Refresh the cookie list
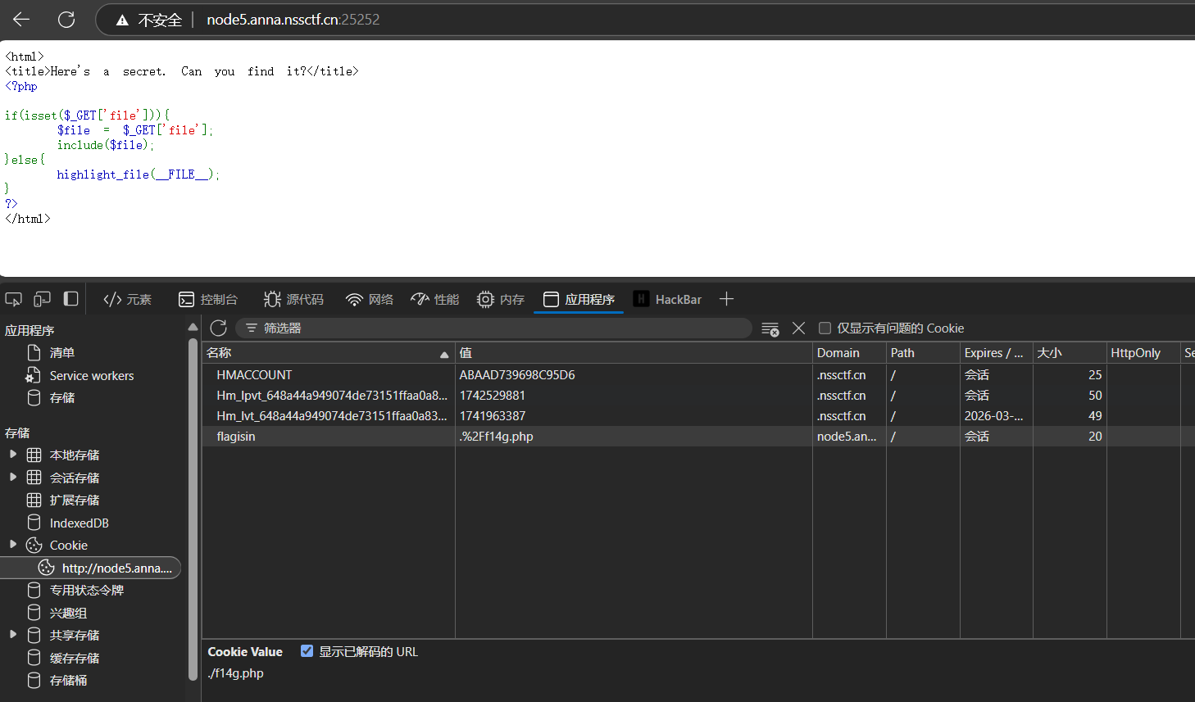 tap(218, 328)
